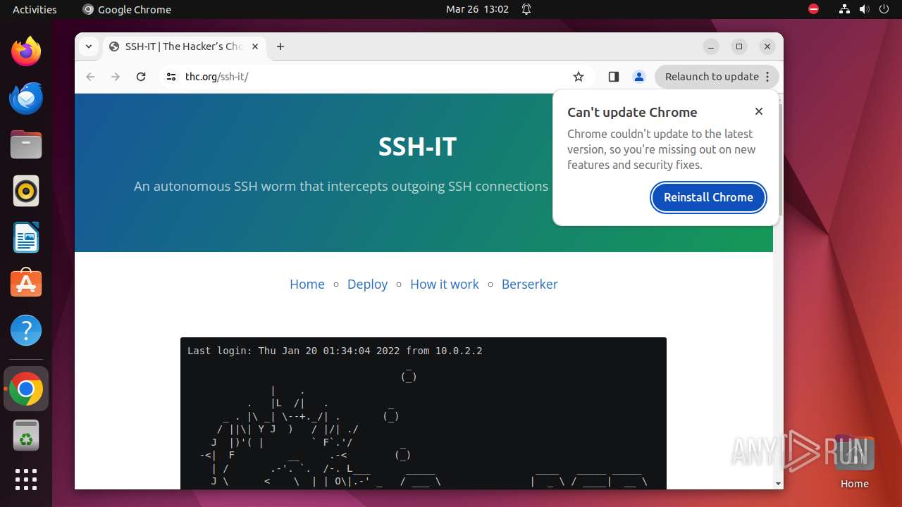This screenshot has height=507, width=902.
Task: Maximize the Chrome window
Action: [x=739, y=46]
